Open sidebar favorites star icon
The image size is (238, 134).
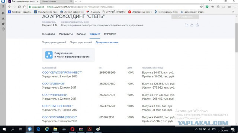(x=3, y=24)
